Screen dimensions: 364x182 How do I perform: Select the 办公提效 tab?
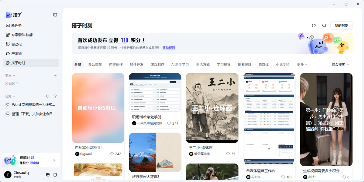pos(95,65)
